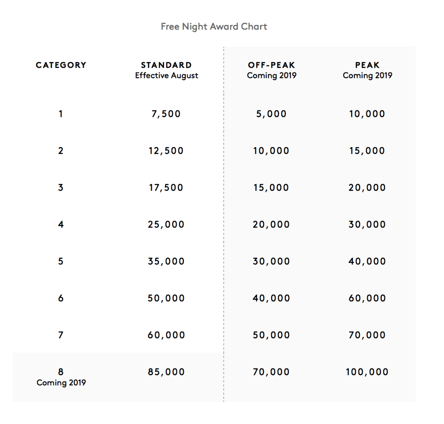Select the 35,000 standard points value
This screenshot has width=444, height=424.
[x=166, y=261]
